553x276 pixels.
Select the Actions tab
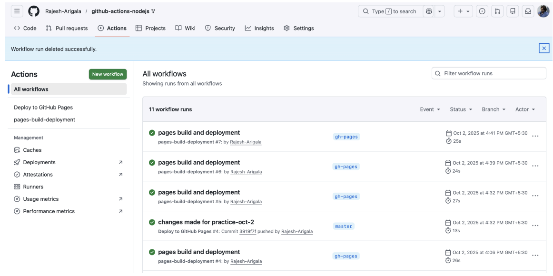coord(112,28)
